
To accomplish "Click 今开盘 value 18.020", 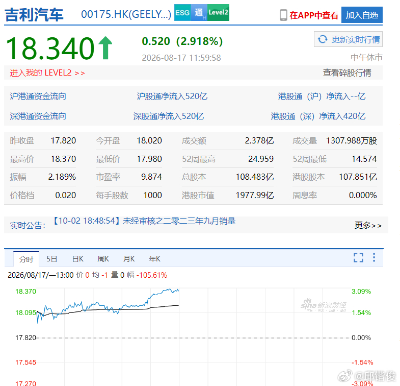I will (149, 140).
